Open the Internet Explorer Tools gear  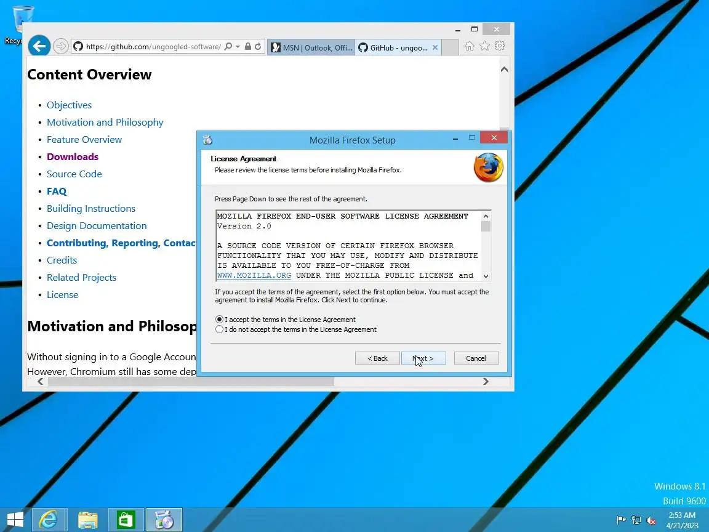tap(500, 46)
